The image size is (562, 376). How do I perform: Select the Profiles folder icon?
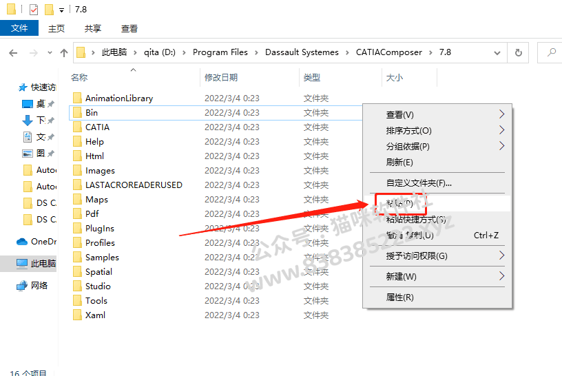coord(77,242)
